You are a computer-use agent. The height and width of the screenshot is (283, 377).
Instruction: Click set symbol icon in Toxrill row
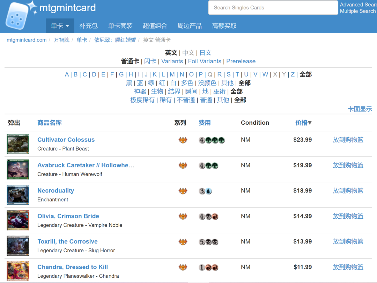(x=183, y=242)
